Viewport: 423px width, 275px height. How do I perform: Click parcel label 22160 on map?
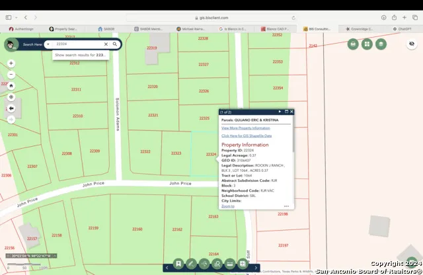pyautogui.click(x=137, y=229)
